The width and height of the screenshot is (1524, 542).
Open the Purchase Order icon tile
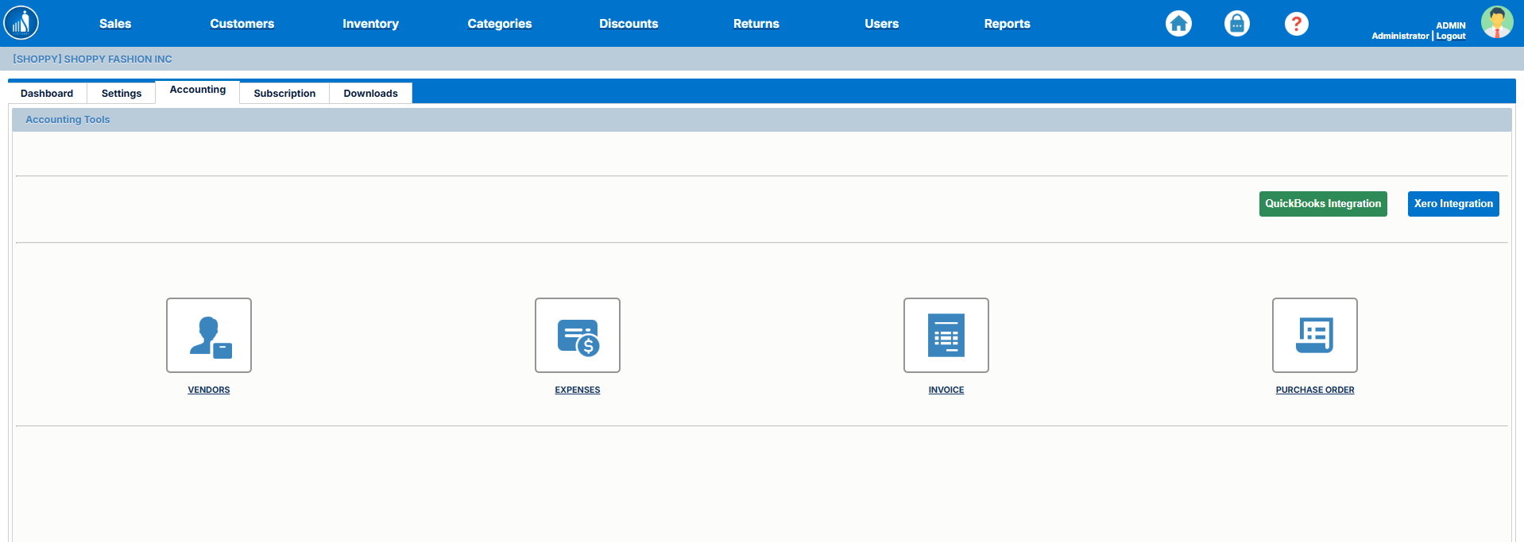click(1314, 335)
